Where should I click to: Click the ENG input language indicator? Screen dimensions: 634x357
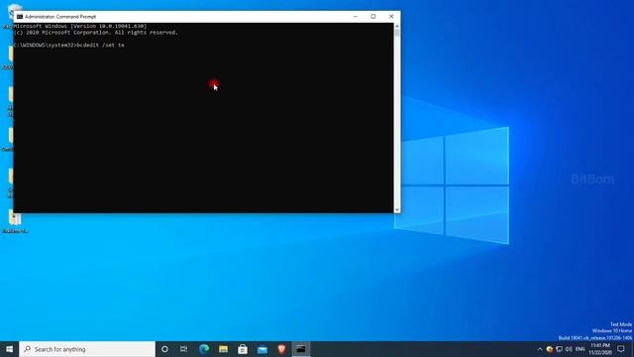pos(581,349)
